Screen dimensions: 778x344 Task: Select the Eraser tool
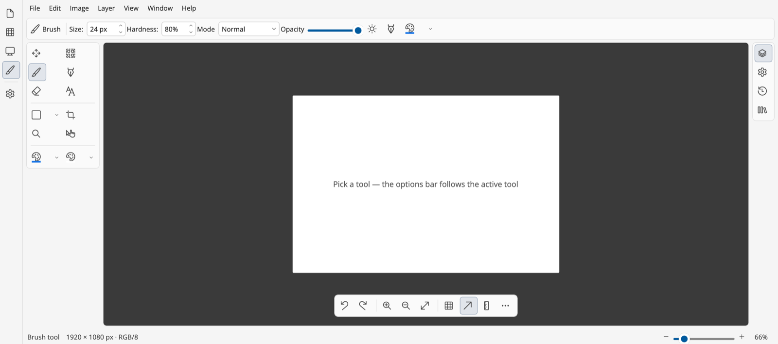tap(36, 91)
